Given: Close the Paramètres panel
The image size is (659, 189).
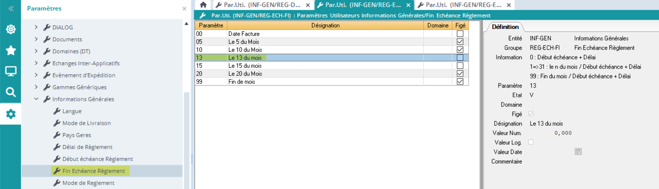Looking at the screenshot, I should click(184, 8).
